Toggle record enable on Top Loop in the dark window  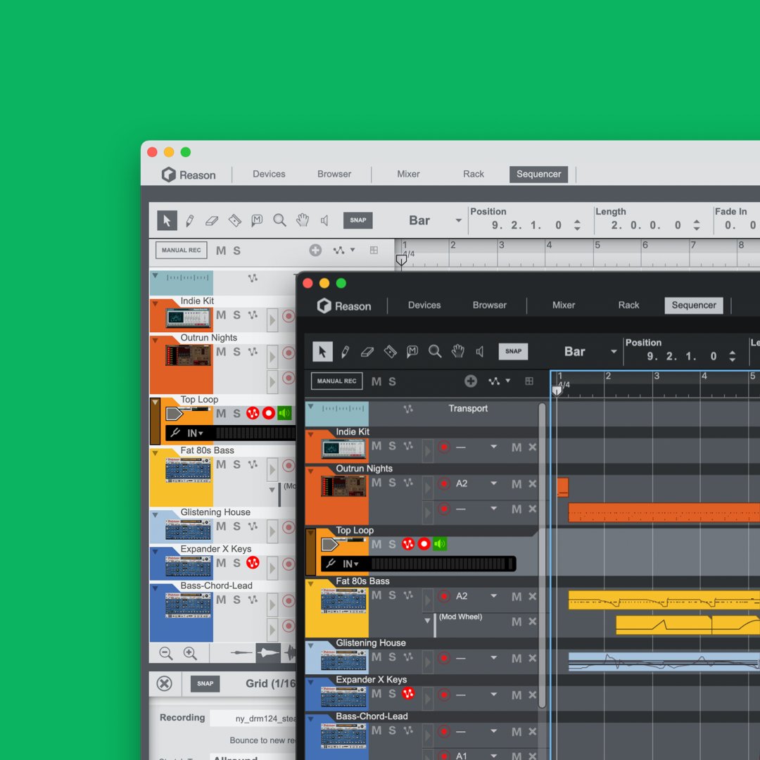pos(424,544)
